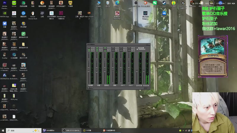Open the Windows Start menu
Image resolution: width=237 pixels, height=133 pixels.
[x=3, y=130]
